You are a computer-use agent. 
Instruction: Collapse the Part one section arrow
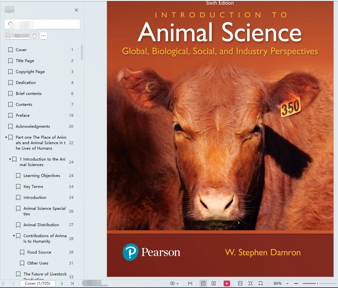point(6,137)
